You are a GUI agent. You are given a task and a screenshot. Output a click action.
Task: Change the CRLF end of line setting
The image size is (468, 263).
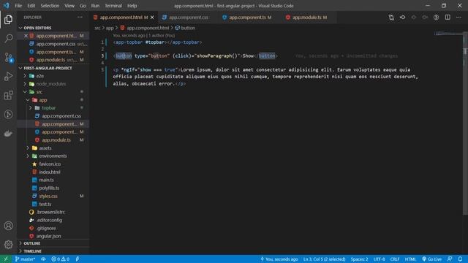(x=395, y=259)
